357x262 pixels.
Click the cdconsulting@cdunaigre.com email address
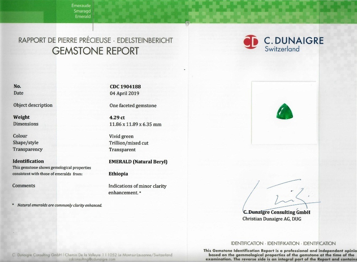[x=92, y=259]
